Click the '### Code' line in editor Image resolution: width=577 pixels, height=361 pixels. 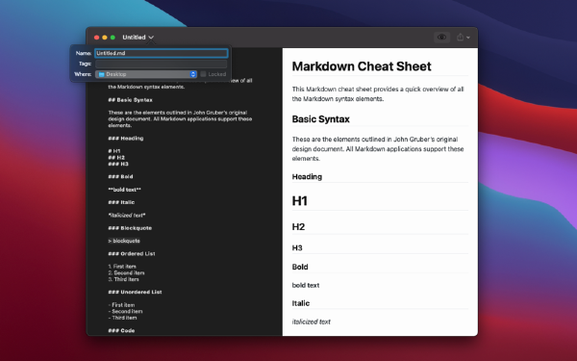click(121, 330)
